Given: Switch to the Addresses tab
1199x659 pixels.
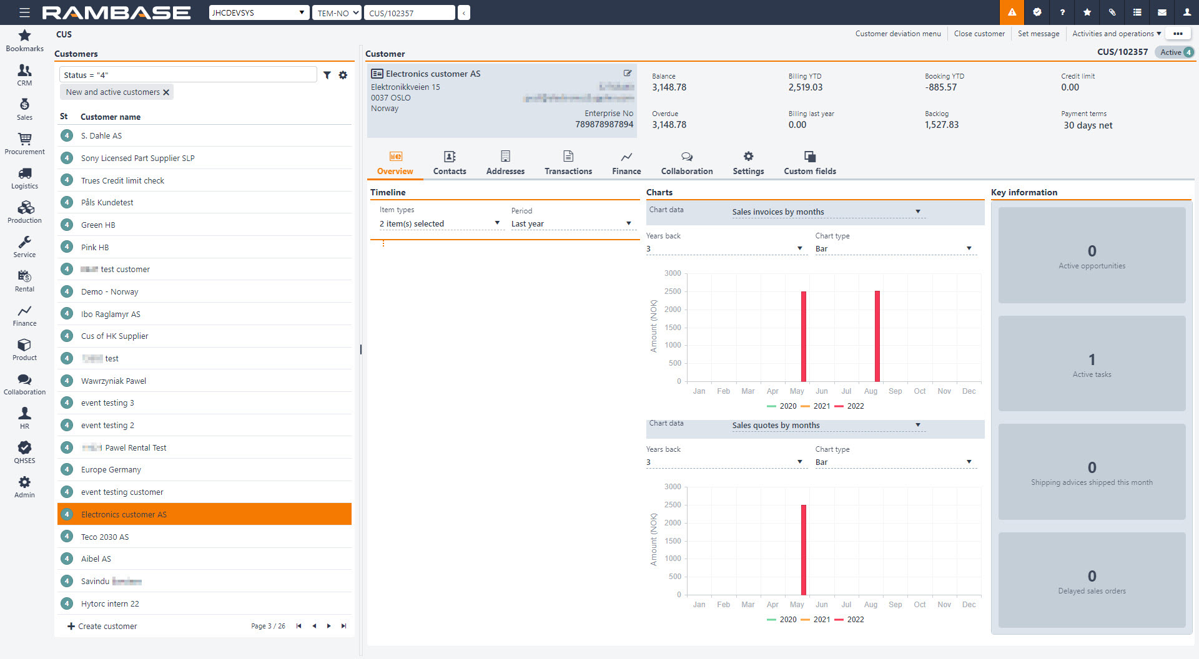Looking at the screenshot, I should tap(505, 164).
